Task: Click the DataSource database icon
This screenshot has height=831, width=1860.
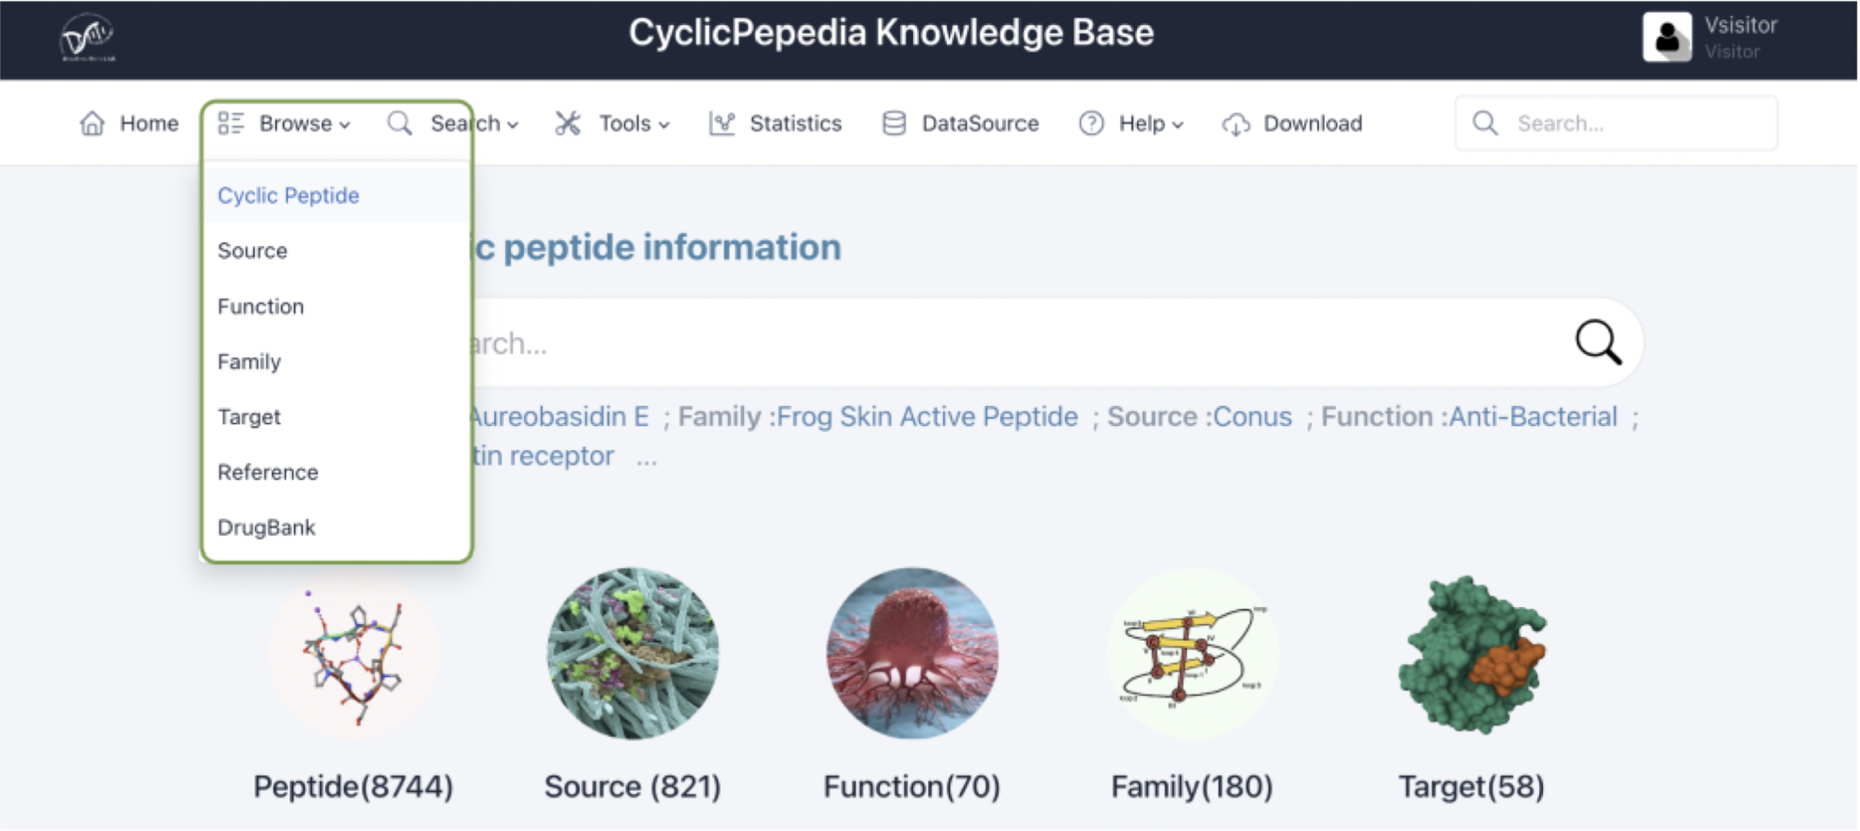Action: point(894,124)
